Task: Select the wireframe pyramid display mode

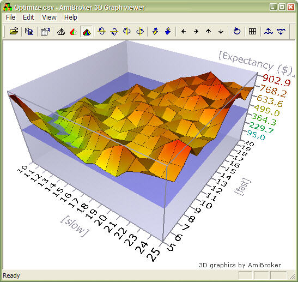Action: (x=61, y=31)
